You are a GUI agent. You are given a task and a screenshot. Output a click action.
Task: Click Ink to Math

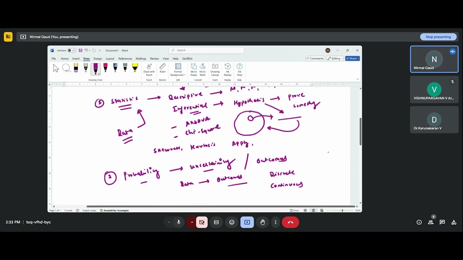point(203,70)
